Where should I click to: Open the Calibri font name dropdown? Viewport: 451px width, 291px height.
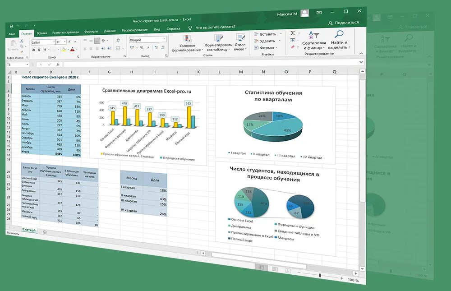(54, 42)
